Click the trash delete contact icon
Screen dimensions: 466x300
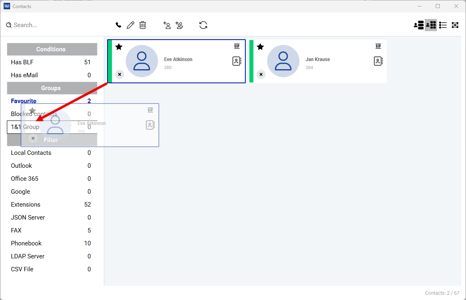(143, 25)
